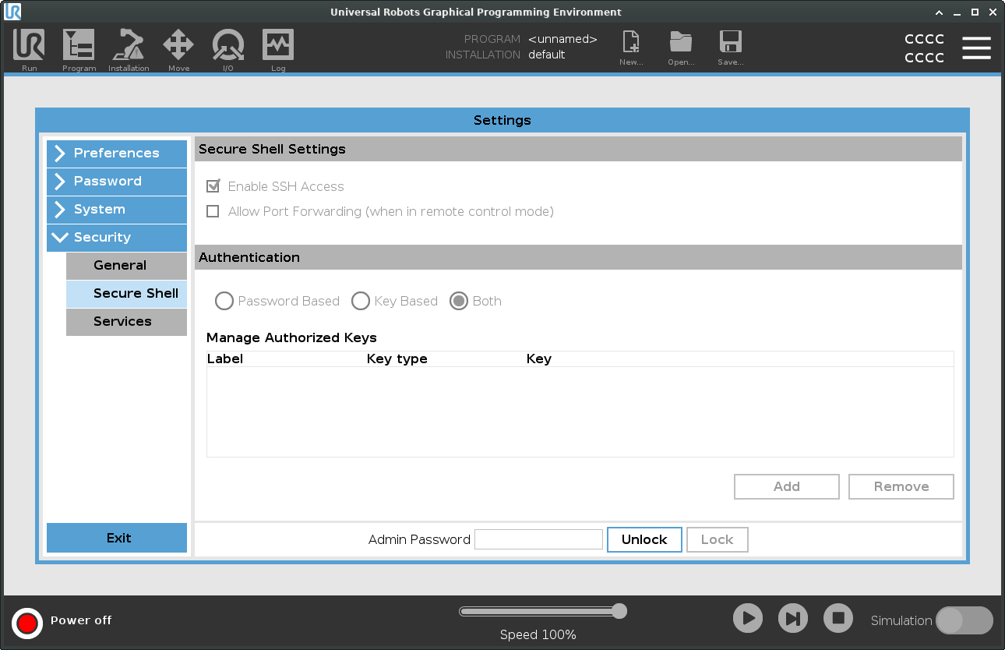Expand the Preferences section
Screen dimensions: 1005x650
coord(117,154)
